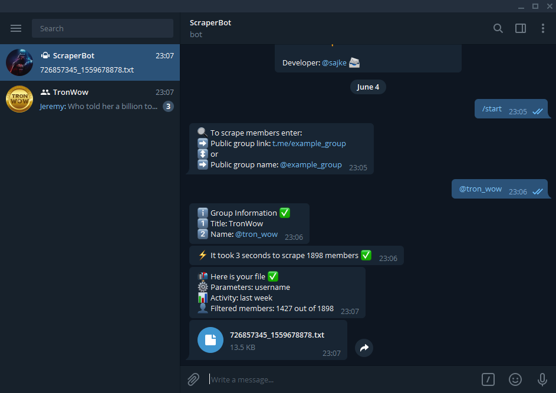The image size is (556, 393).
Task: Open the main hamburger menu
Action: [x=15, y=28]
